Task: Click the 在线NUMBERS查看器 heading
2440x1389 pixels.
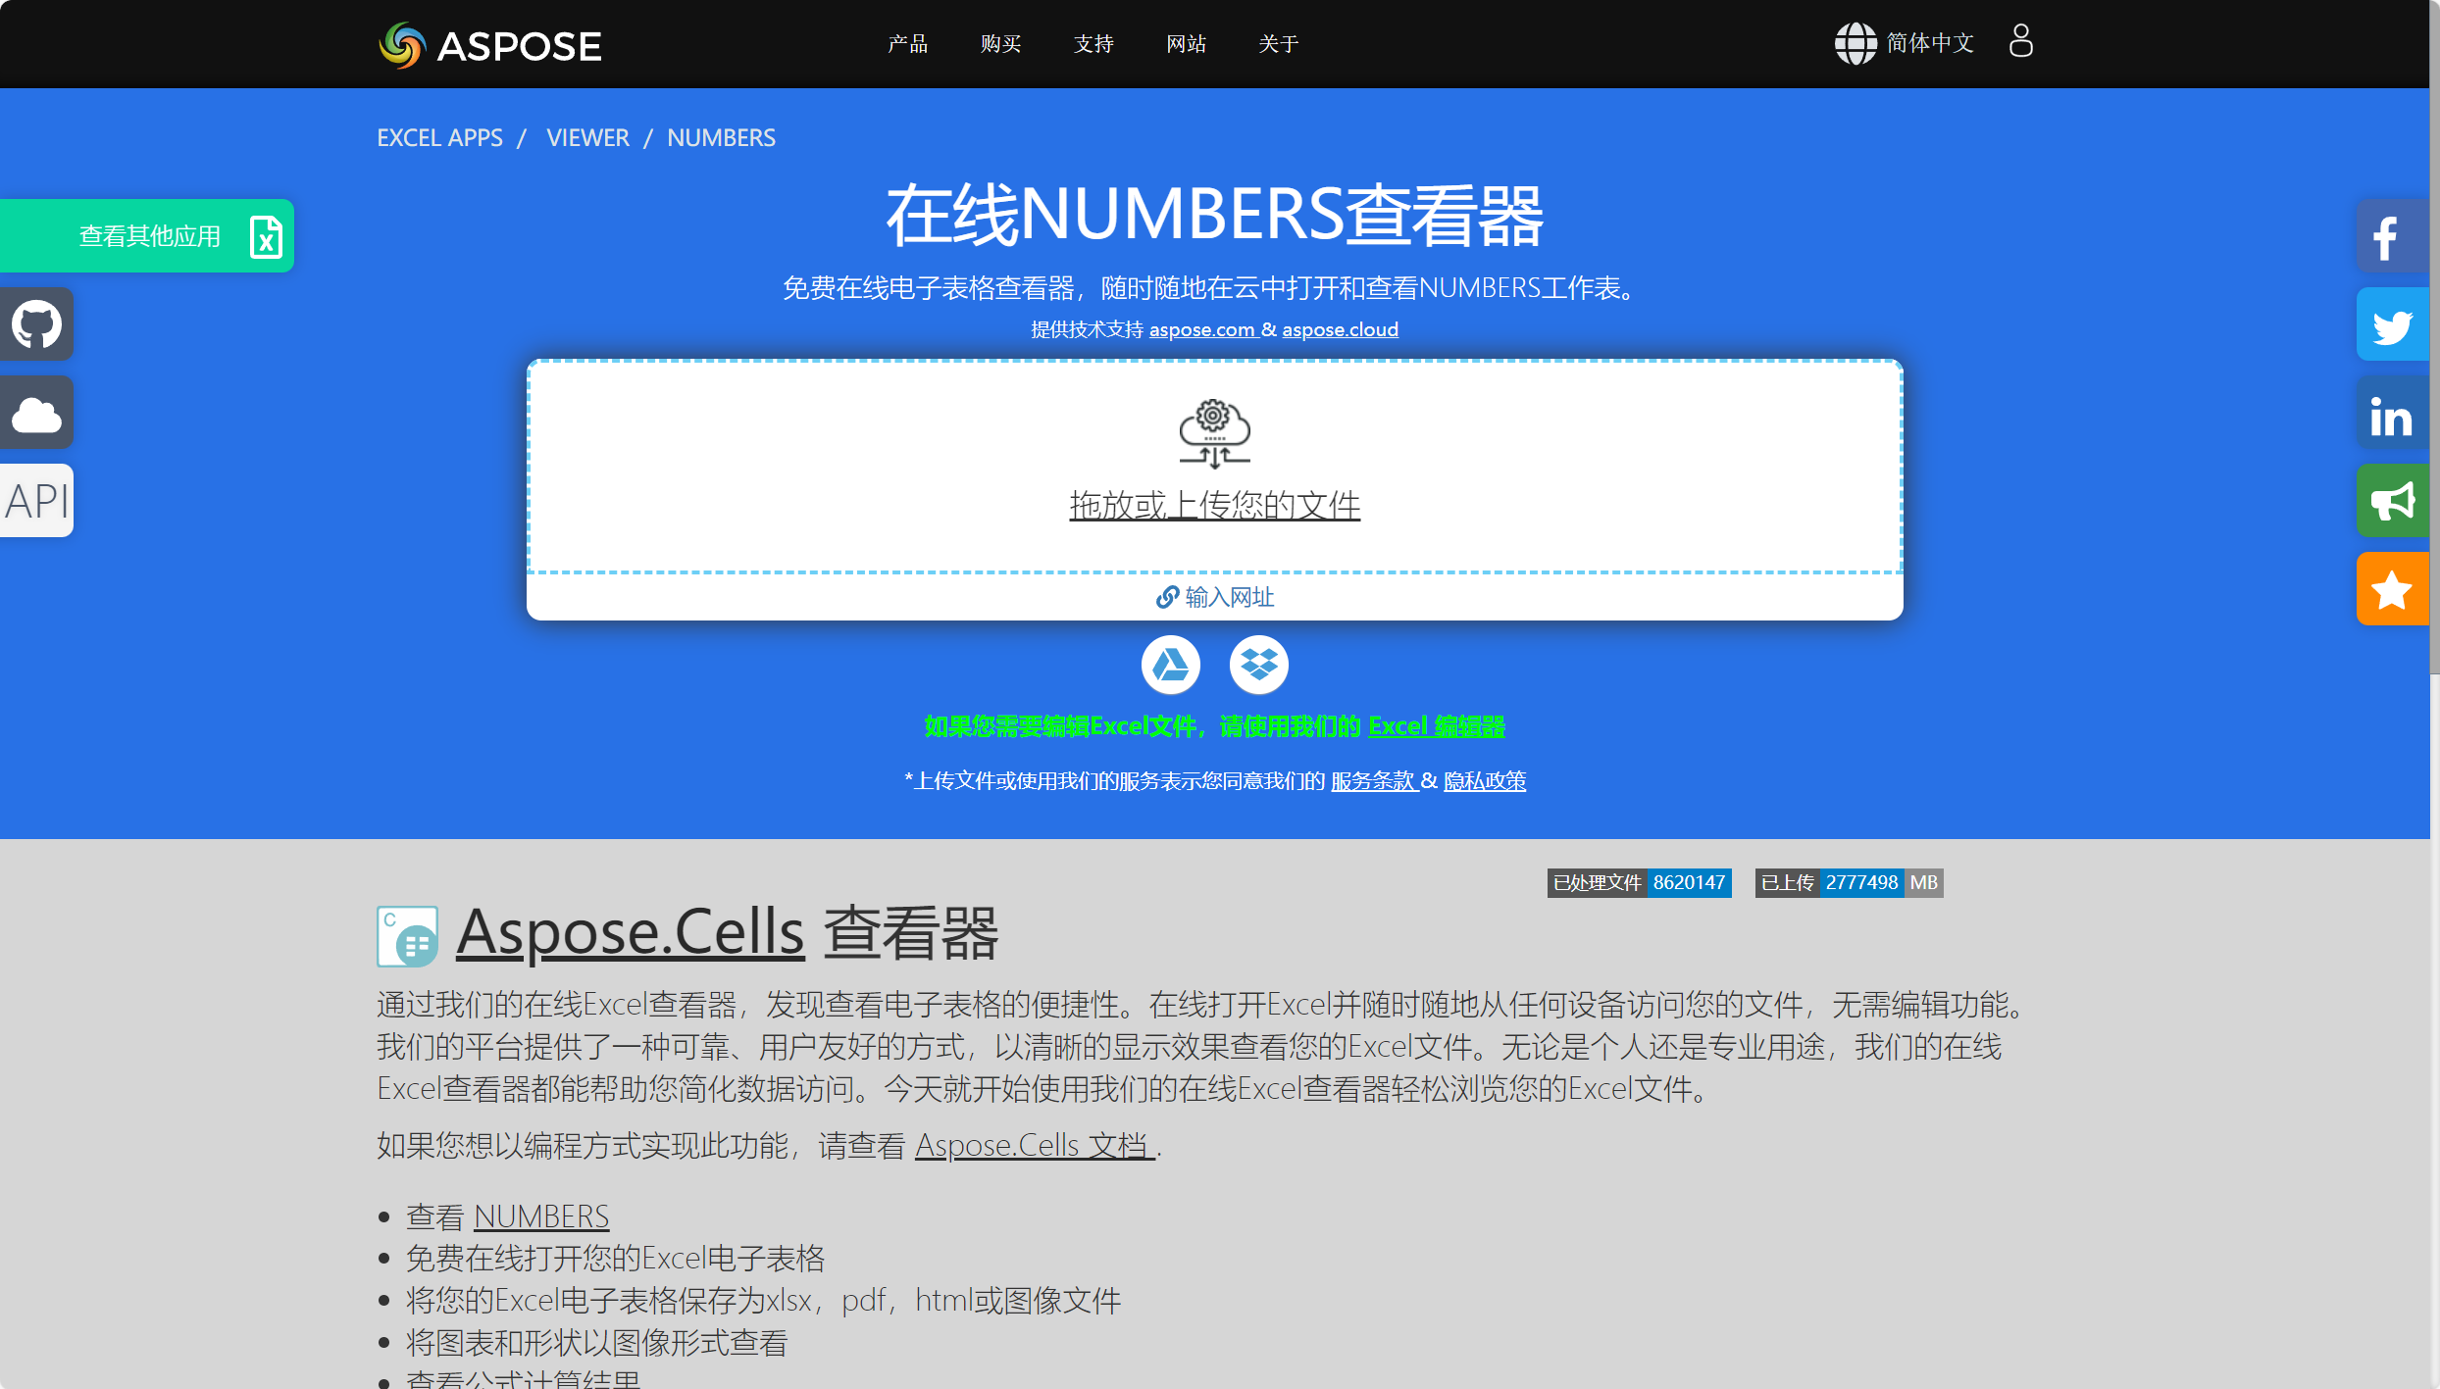Action: pyautogui.click(x=1214, y=216)
